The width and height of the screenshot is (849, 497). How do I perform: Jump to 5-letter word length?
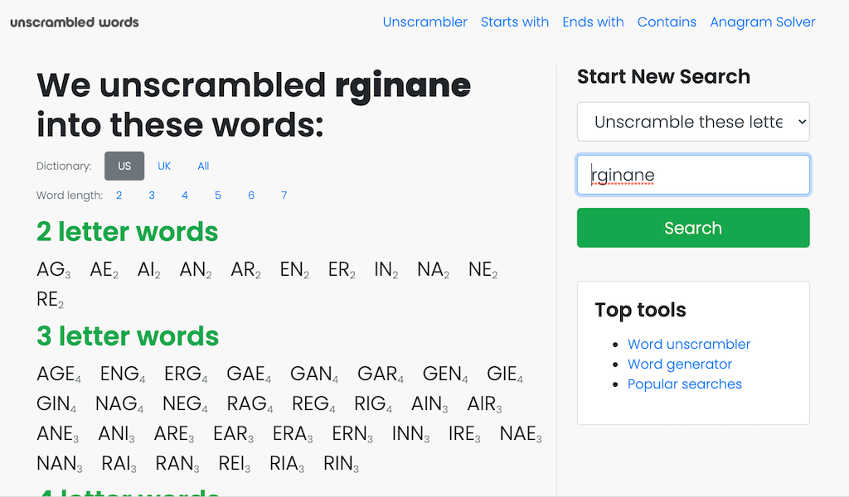pyautogui.click(x=218, y=195)
